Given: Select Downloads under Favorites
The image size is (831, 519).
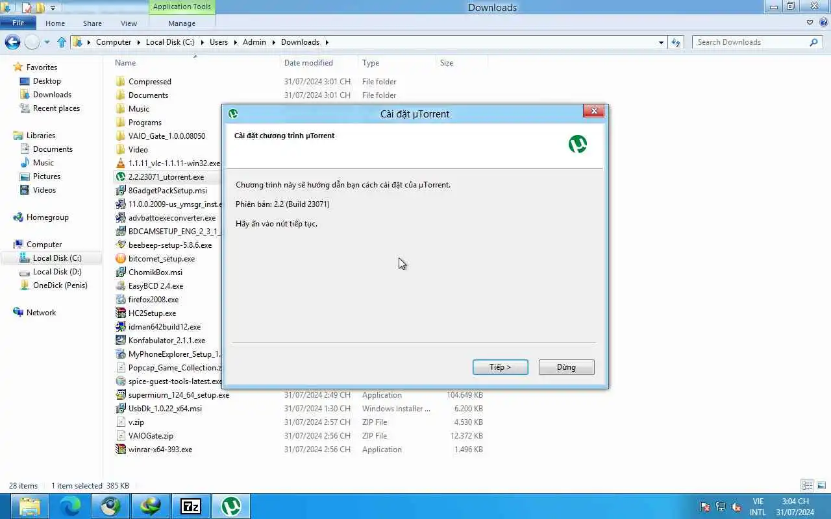Looking at the screenshot, I should pos(52,95).
